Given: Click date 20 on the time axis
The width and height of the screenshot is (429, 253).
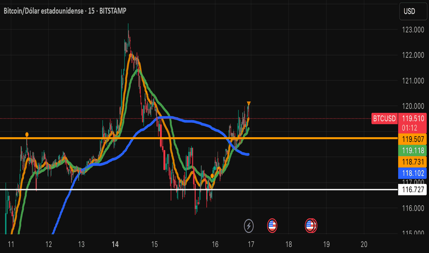Looking at the screenshot, I should click(364, 244).
